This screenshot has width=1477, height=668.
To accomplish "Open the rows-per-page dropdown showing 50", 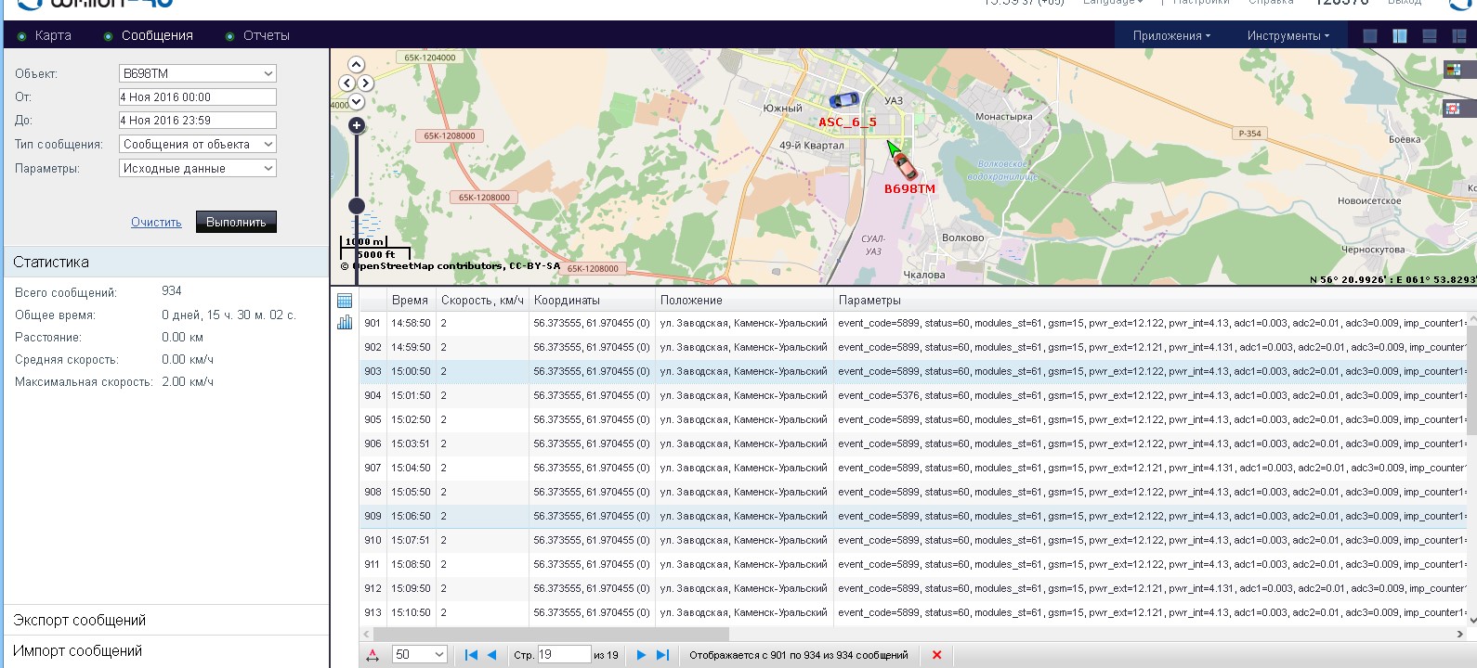I will point(419,654).
